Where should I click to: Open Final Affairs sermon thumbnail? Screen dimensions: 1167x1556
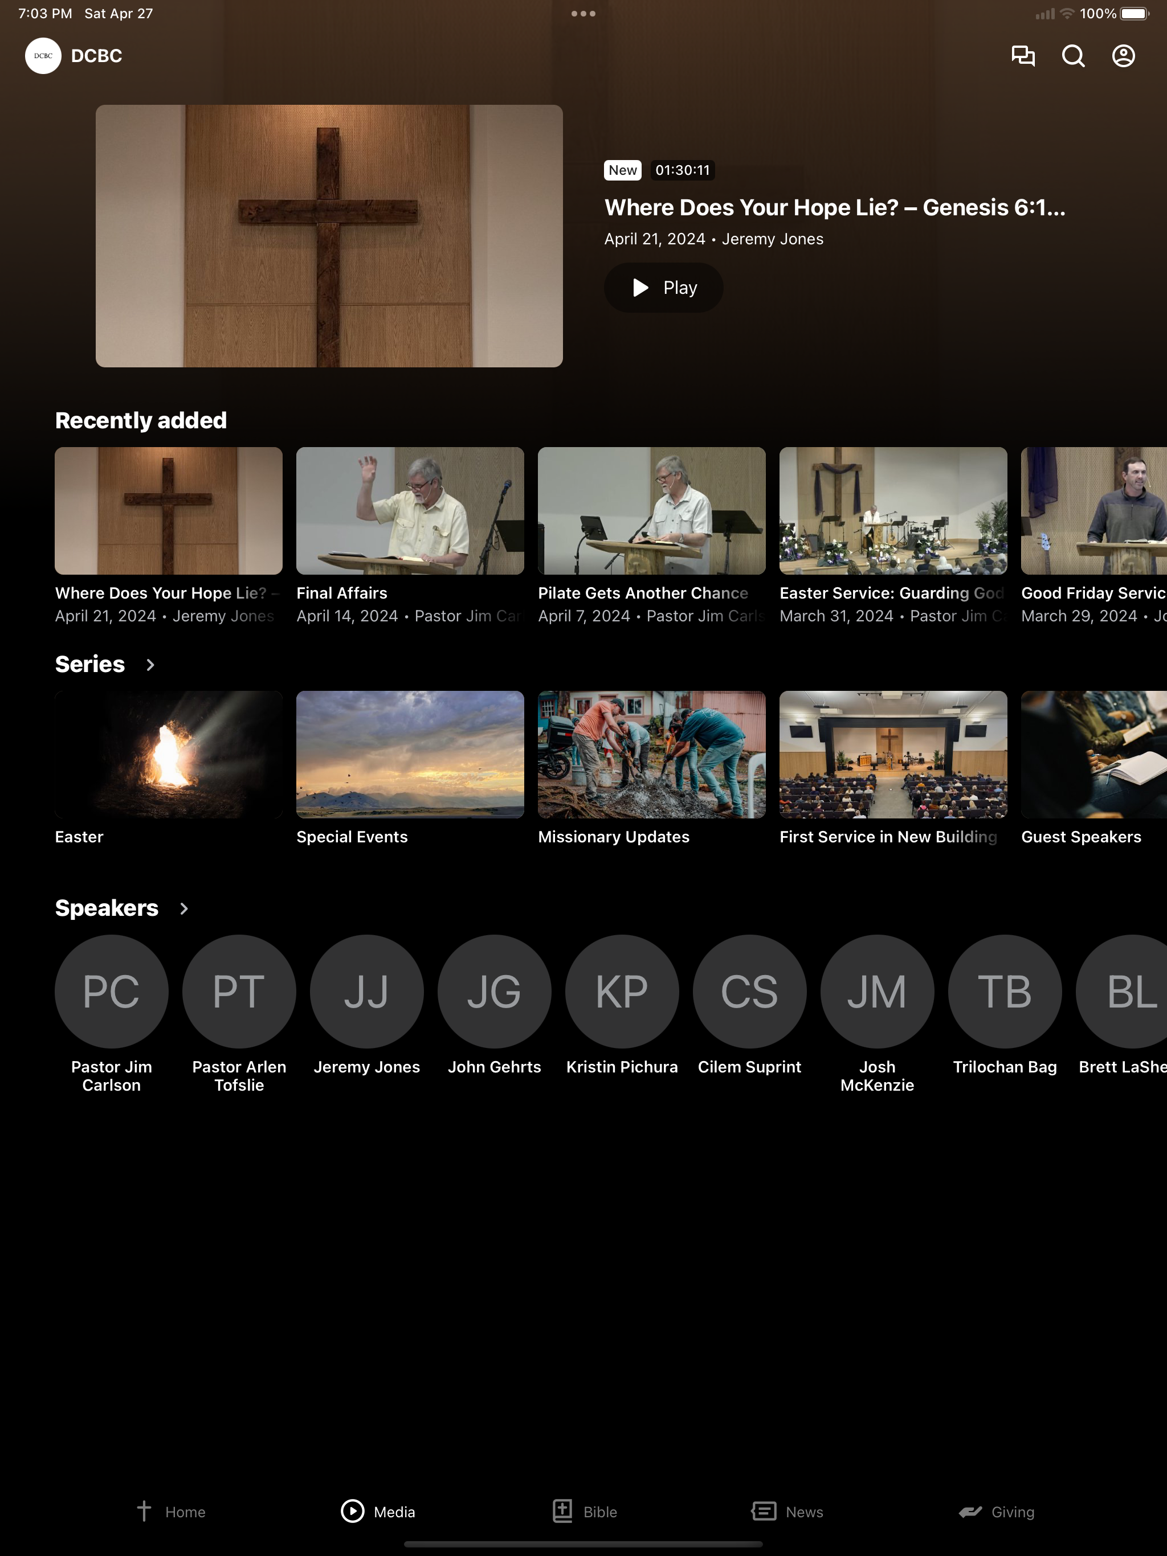410,511
